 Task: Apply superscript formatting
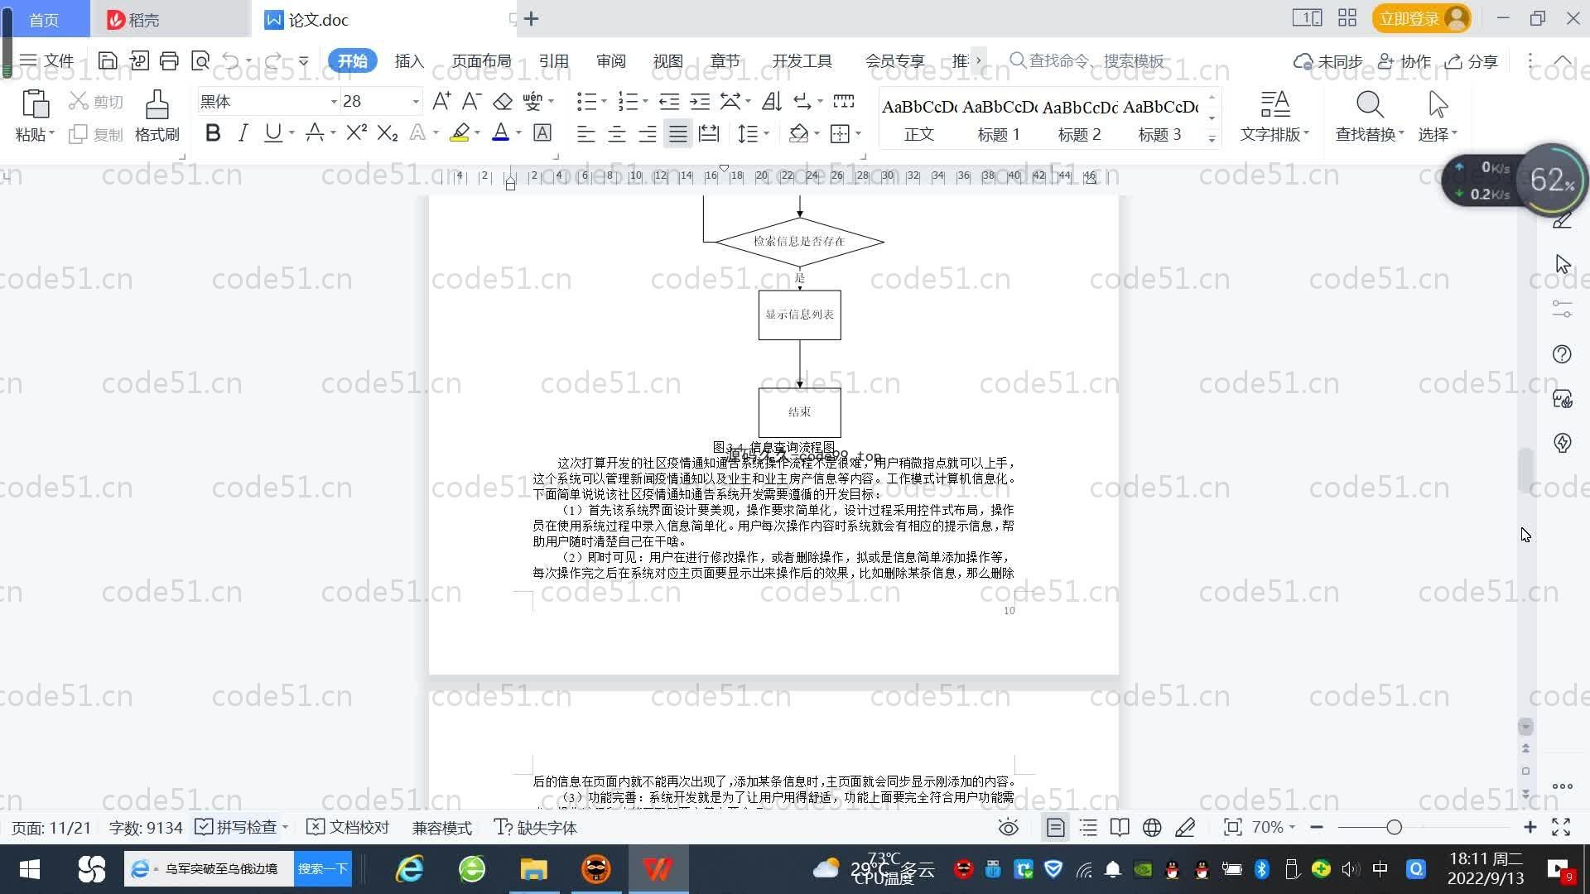pos(356,132)
